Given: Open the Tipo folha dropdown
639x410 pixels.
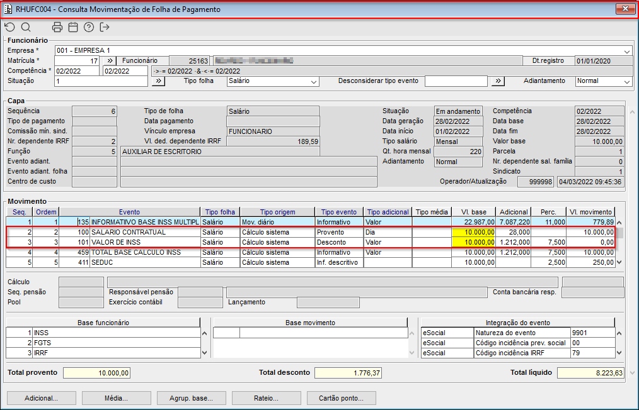Looking at the screenshot, I should point(314,81).
